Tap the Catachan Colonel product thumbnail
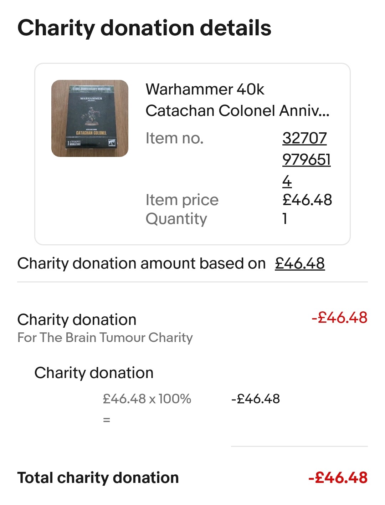The width and height of the screenshot is (385, 505). coord(90,118)
